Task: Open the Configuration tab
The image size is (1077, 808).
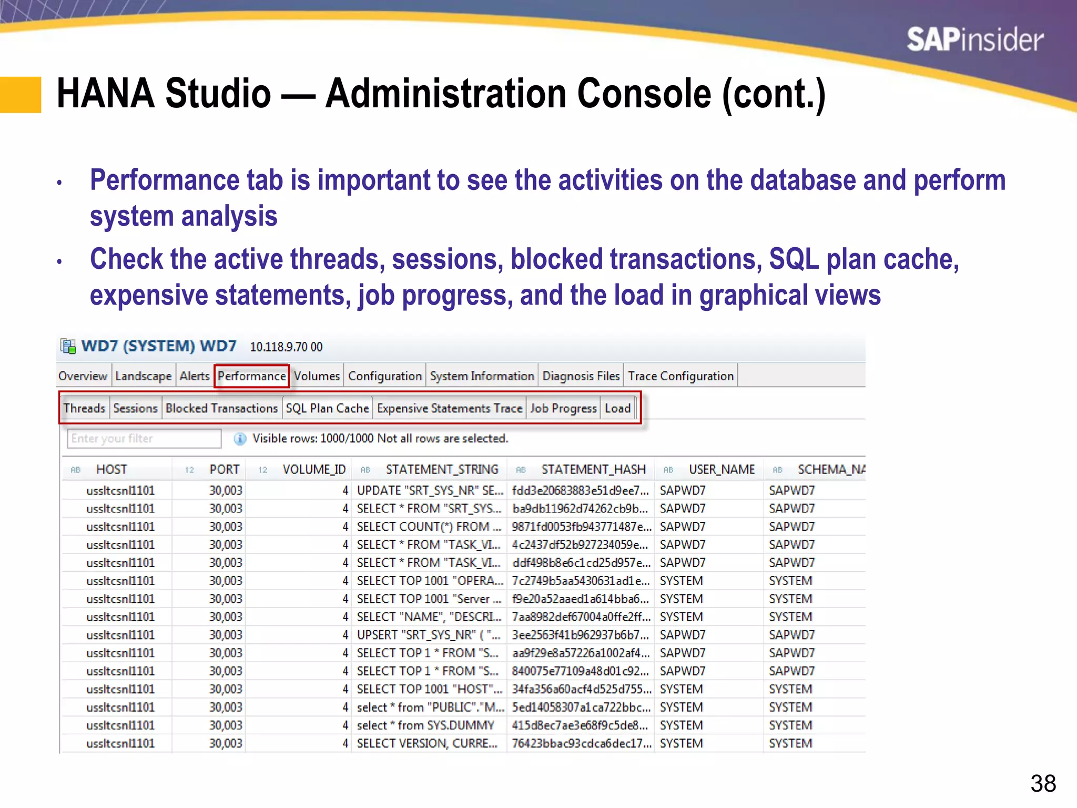Action: click(x=385, y=376)
